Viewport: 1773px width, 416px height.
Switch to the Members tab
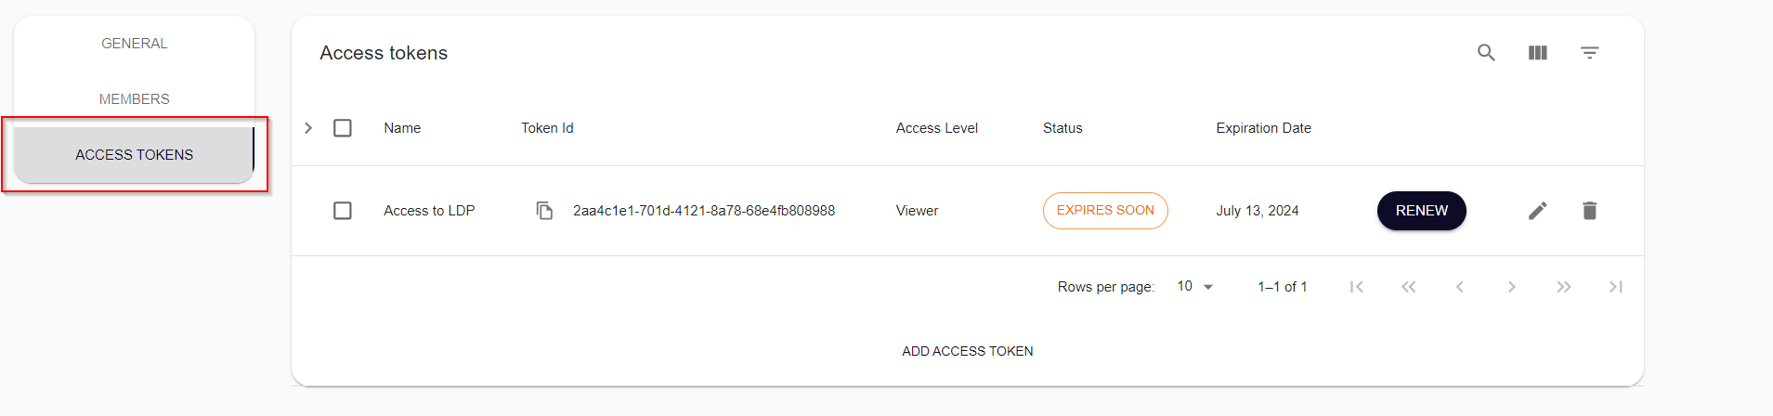135,99
